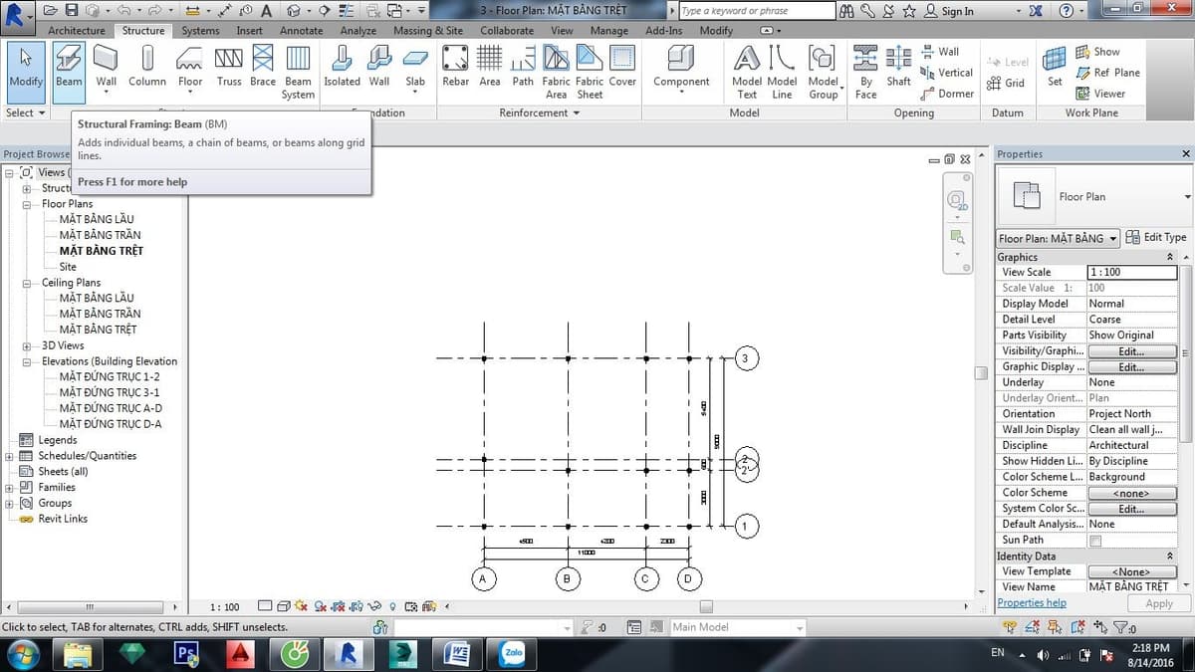Click the Text tool in quick access
The height and width of the screenshot is (672, 1195).
(267, 11)
